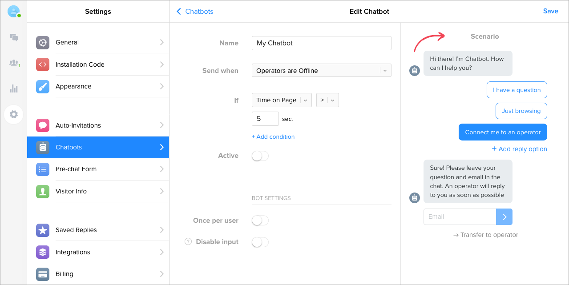
Task: Open the Send when dropdown
Action: [x=321, y=70]
